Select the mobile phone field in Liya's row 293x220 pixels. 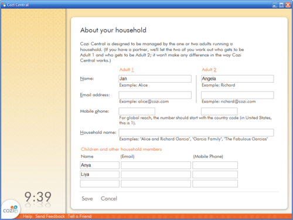(215, 174)
